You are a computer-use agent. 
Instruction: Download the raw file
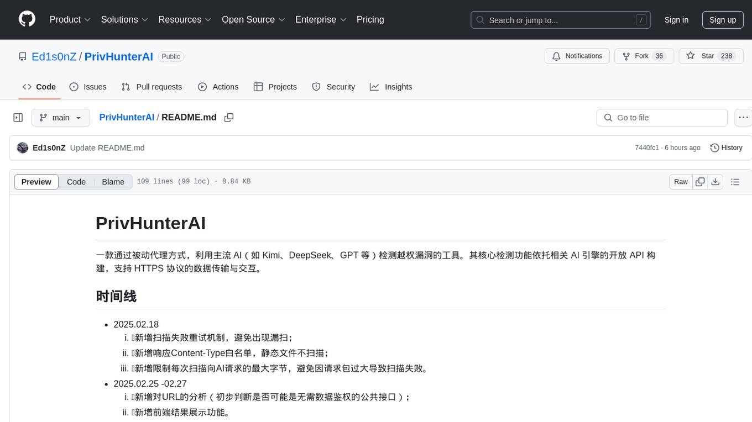pos(715,182)
